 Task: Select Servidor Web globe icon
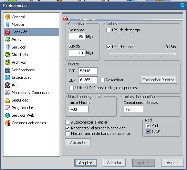[x=8, y=115]
